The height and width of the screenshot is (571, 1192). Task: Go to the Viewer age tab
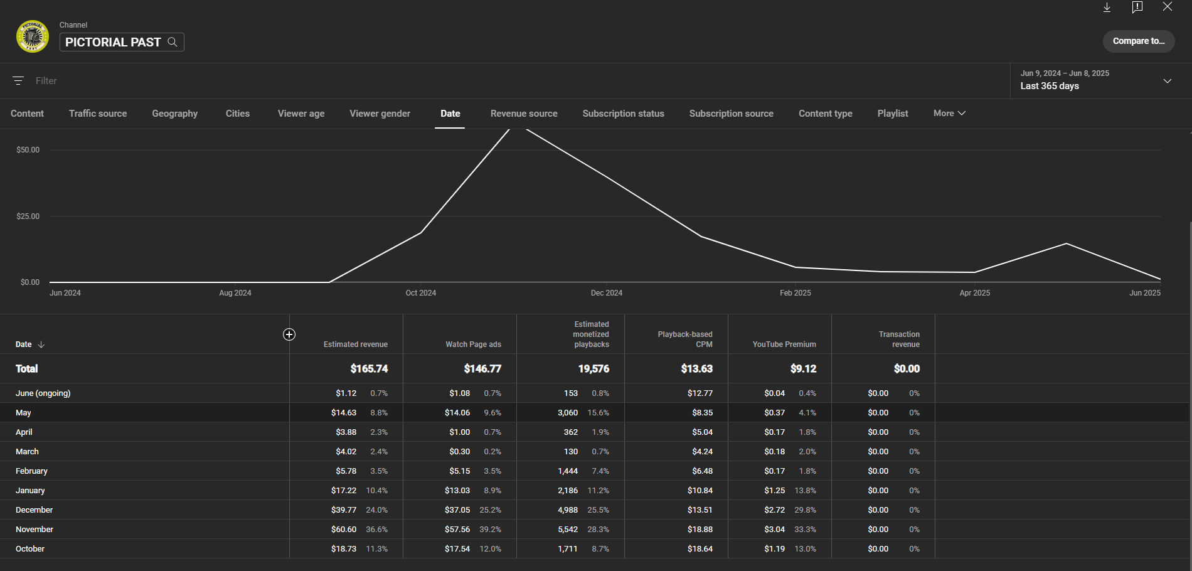point(301,114)
